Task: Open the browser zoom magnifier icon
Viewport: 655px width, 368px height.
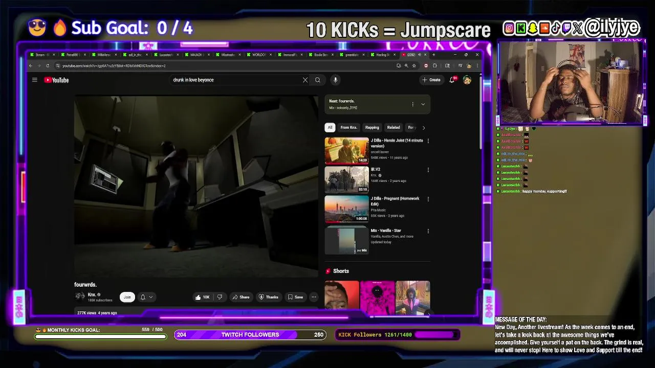Action: click(406, 65)
